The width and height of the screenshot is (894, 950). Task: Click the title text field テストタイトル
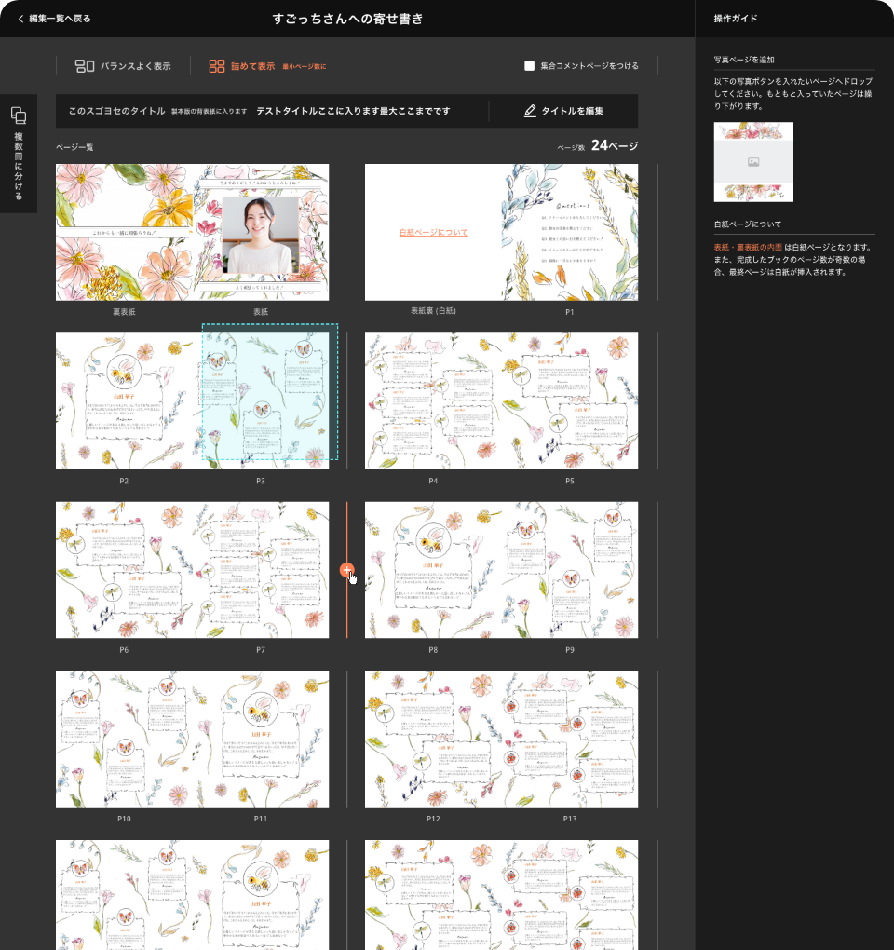coord(353,111)
